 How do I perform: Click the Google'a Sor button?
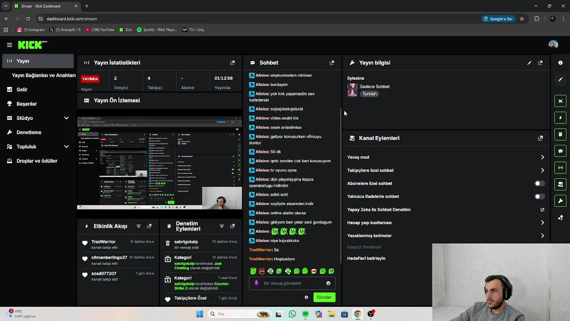coord(498,19)
